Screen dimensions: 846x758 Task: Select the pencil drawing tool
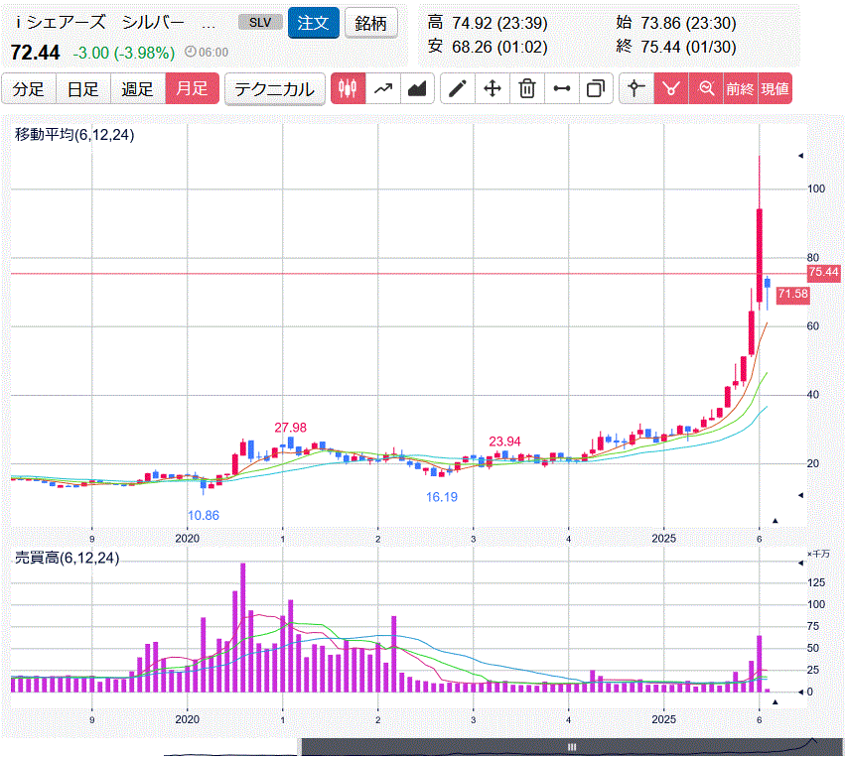tap(457, 89)
